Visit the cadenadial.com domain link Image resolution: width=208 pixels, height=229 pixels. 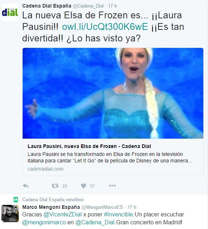[46, 169]
